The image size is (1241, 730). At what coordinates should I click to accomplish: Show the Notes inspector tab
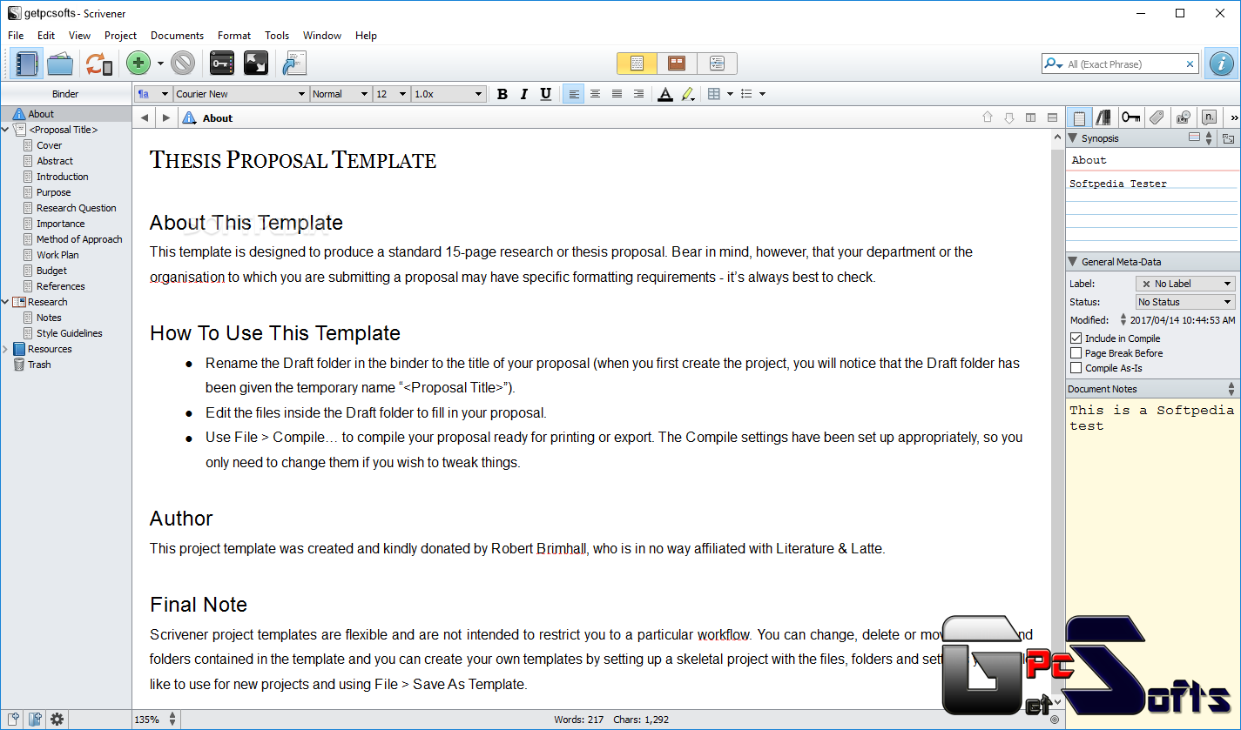point(1079,117)
